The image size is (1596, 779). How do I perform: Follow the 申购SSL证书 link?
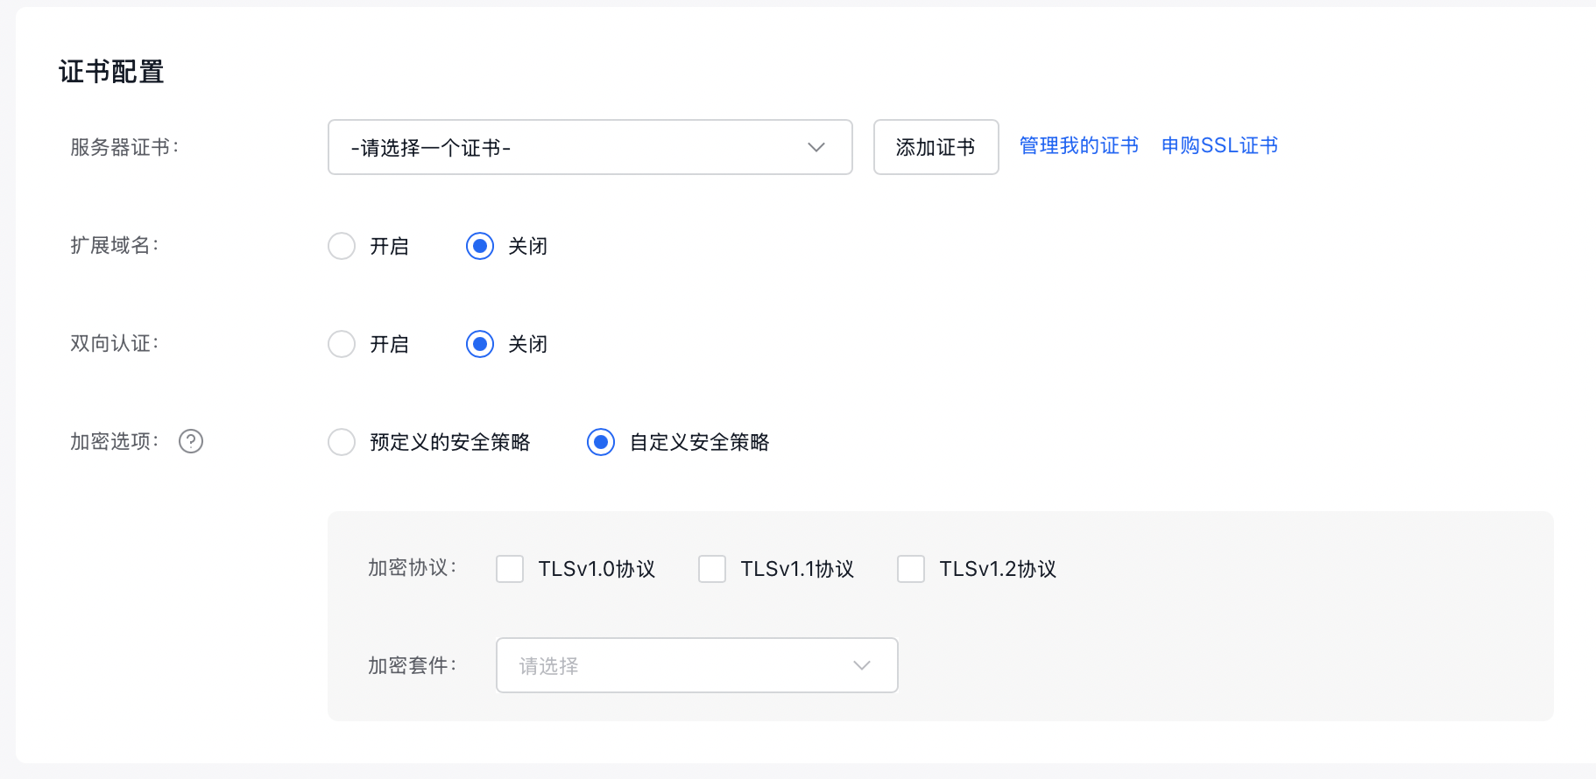(1219, 145)
